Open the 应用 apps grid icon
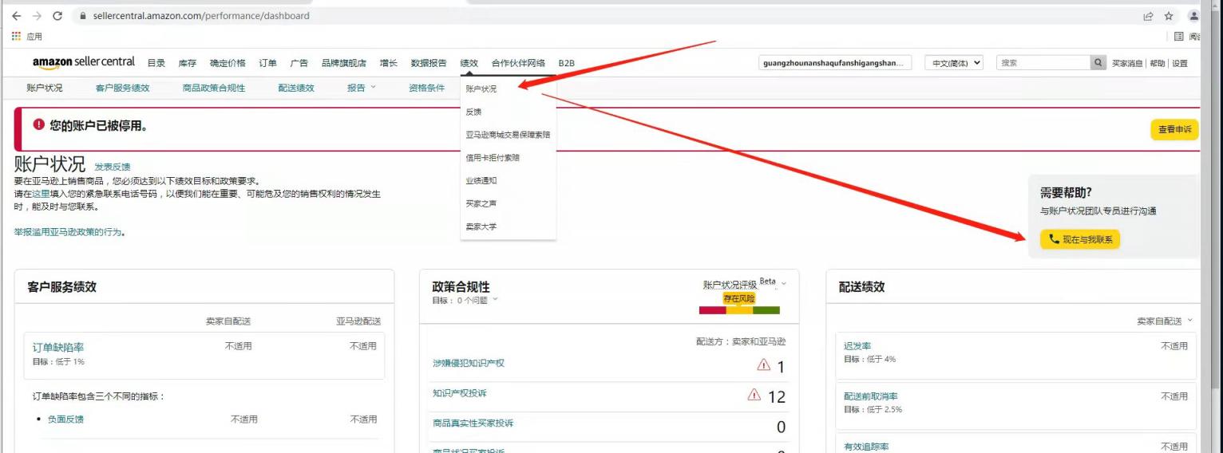The width and height of the screenshot is (1223, 453). point(17,36)
